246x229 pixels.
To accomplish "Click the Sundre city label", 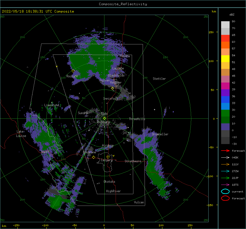I will (83, 113).
